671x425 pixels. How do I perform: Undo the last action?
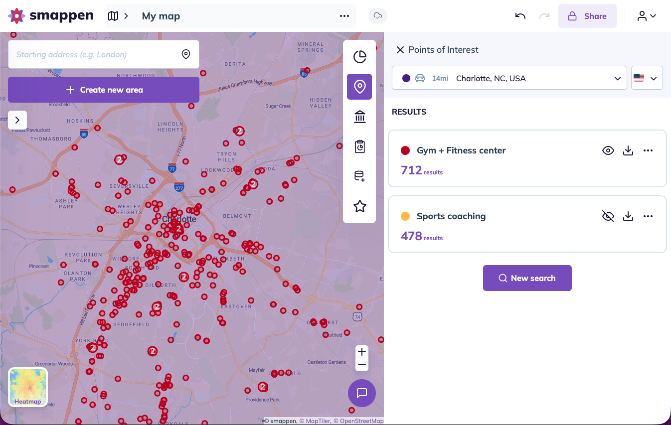[x=520, y=16]
